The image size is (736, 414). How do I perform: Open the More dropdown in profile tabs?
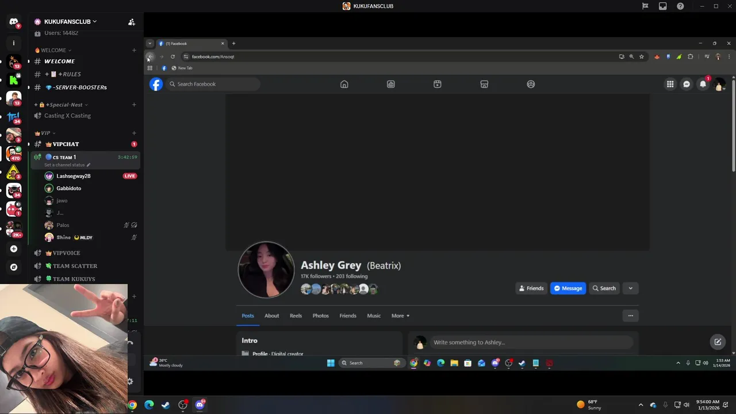pos(400,316)
